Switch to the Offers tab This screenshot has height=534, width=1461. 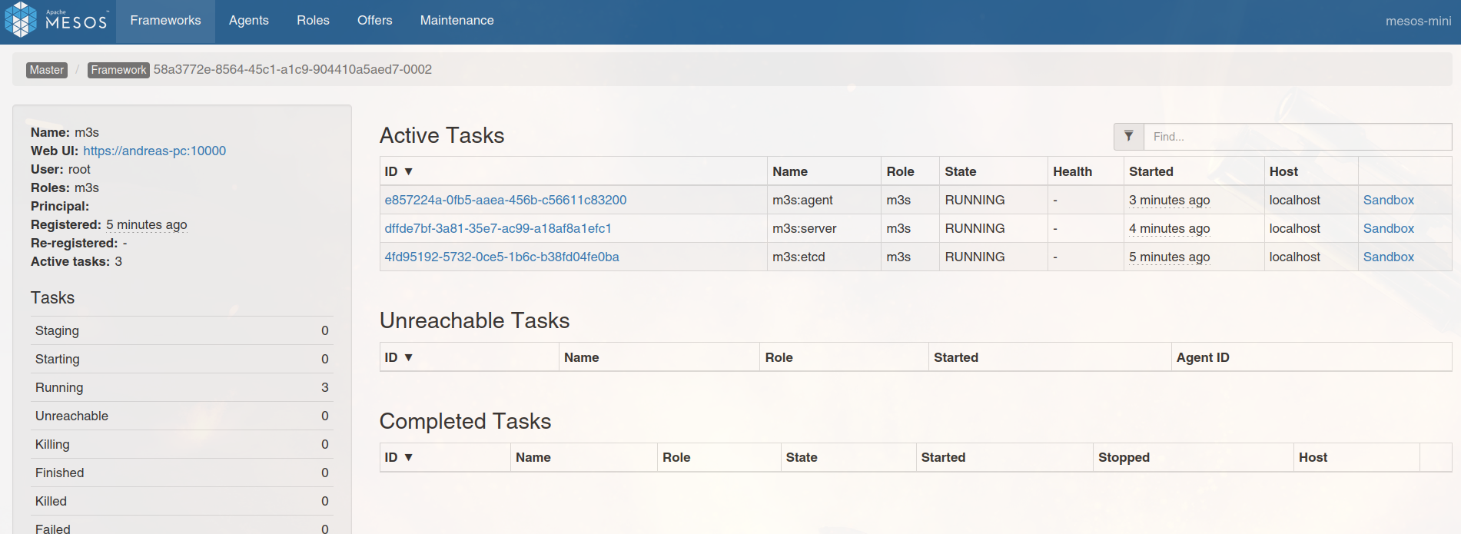tap(374, 21)
